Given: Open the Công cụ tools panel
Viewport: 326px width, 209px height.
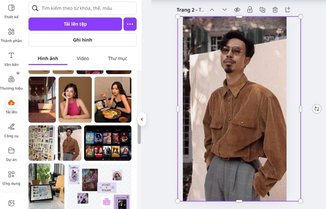Looking at the screenshot, I should tap(11, 130).
